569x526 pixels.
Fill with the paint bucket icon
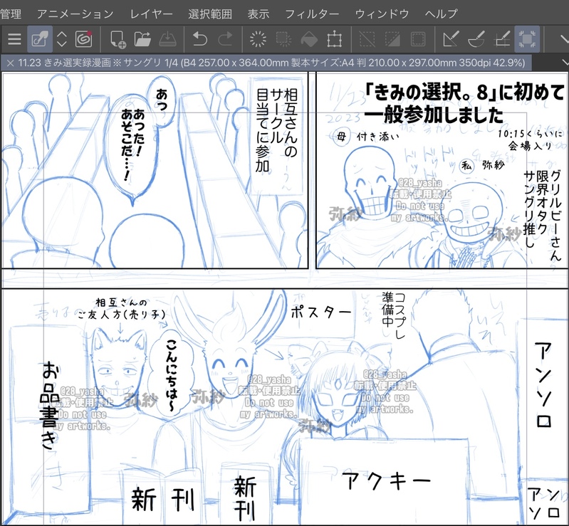tap(309, 39)
